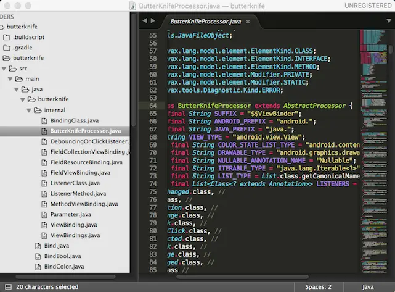This screenshot has width=395, height=292.
Task: Click the BindBool.java file icon
Action: point(38,256)
